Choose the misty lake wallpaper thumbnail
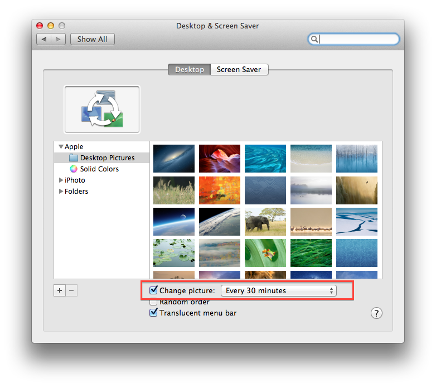Image resolution: width=436 pixels, height=387 pixels. click(x=311, y=190)
